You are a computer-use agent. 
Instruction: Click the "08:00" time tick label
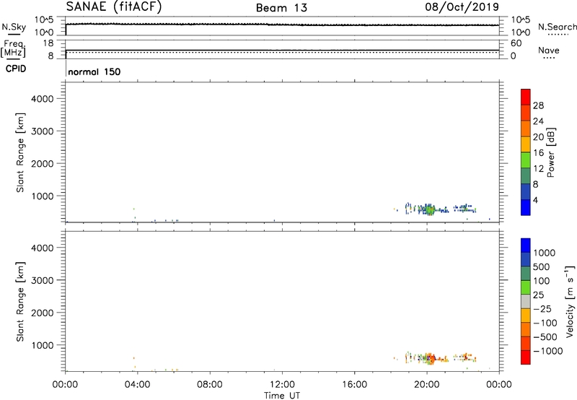(210, 385)
